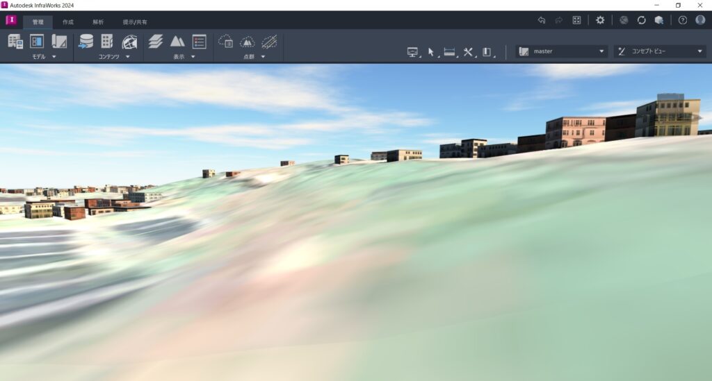The height and width of the screenshot is (381, 712).
Task: Click the InfraWorks home logo icon
Action: [x=11, y=20]
